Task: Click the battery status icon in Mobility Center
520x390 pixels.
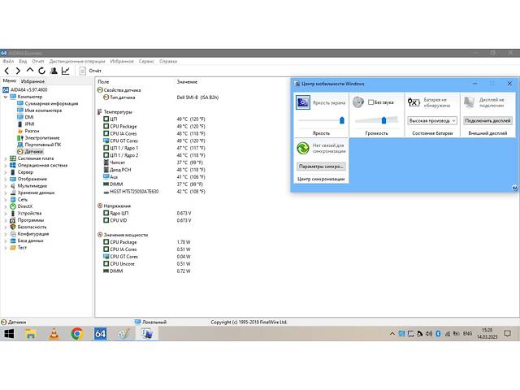Action: [414, 102]
